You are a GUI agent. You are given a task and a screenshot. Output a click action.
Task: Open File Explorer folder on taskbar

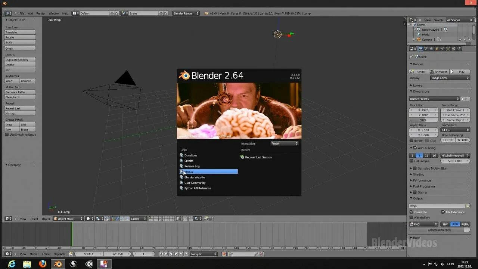pos(27,264)
